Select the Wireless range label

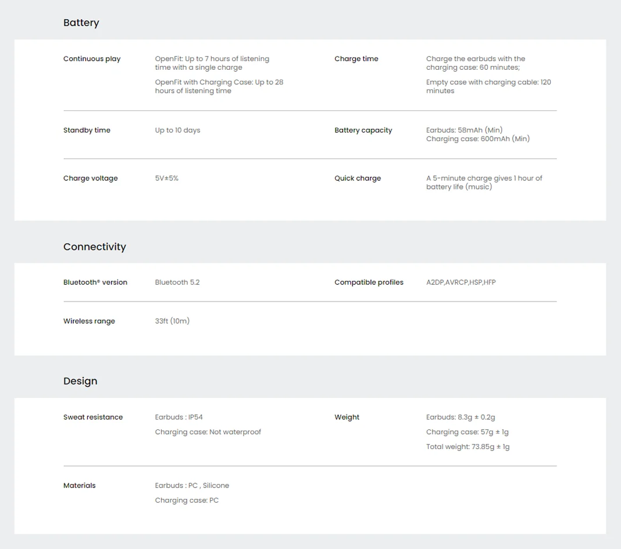coord(89,321)
